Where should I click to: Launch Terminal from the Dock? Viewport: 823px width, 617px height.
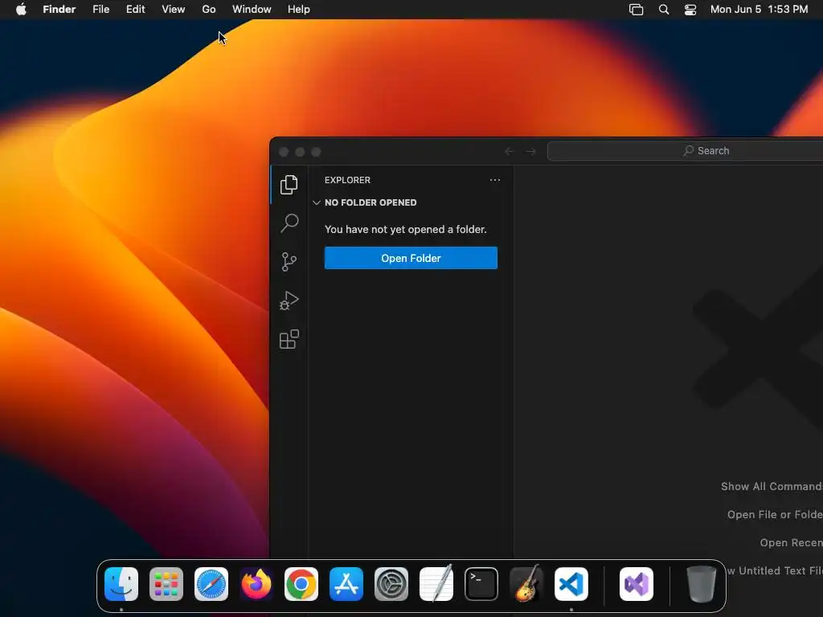(481, 584)
